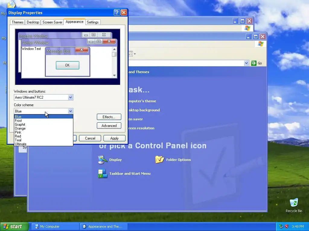Click the preview window scrollbar up arrow

114,49
